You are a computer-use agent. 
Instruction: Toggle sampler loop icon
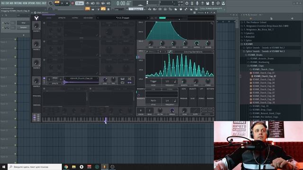(x=123, y=83)
